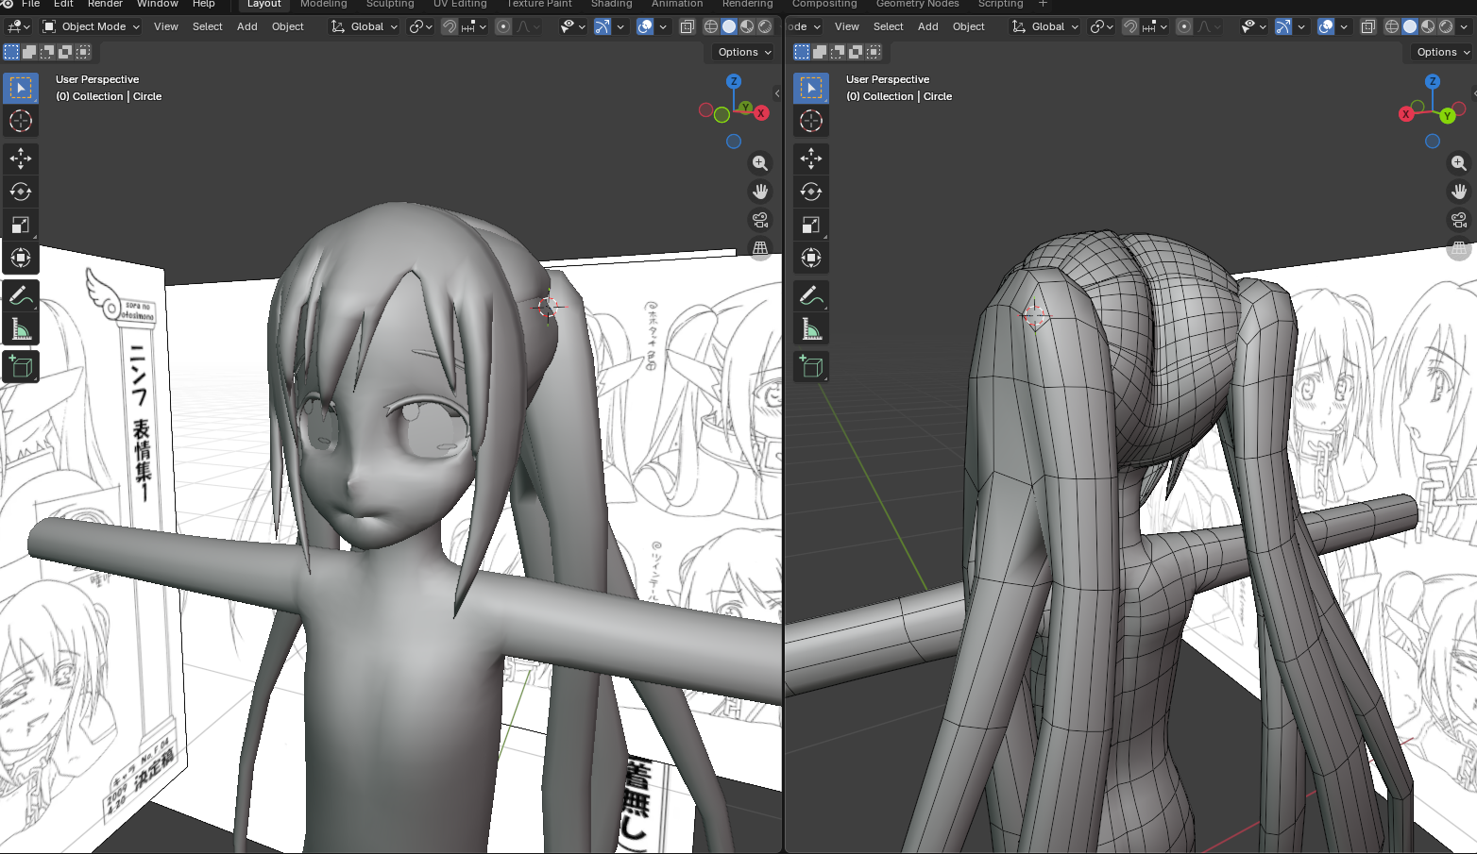The height and width of the screenshot is (854, 1477).
Task: Click the blue Z axis on left gizmo
Action: (734, 82)
